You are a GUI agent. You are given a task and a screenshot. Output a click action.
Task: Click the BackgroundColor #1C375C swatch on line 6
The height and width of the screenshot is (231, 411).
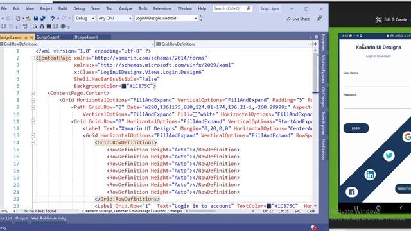(x=124, y=86)
